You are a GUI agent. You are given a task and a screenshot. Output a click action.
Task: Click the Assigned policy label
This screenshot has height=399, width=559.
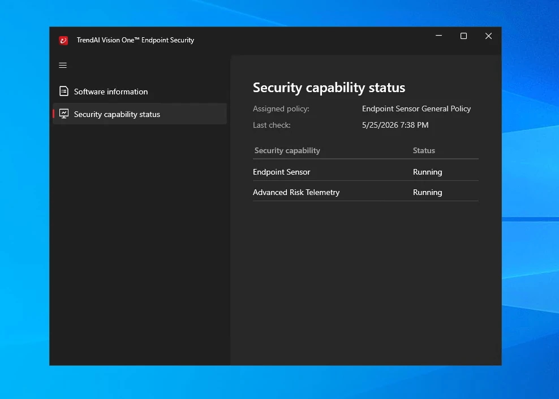281,109
